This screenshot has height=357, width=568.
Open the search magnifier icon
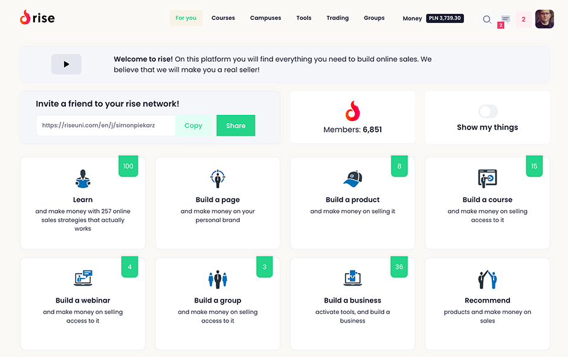pyautogui.click(x=486, y=19)
